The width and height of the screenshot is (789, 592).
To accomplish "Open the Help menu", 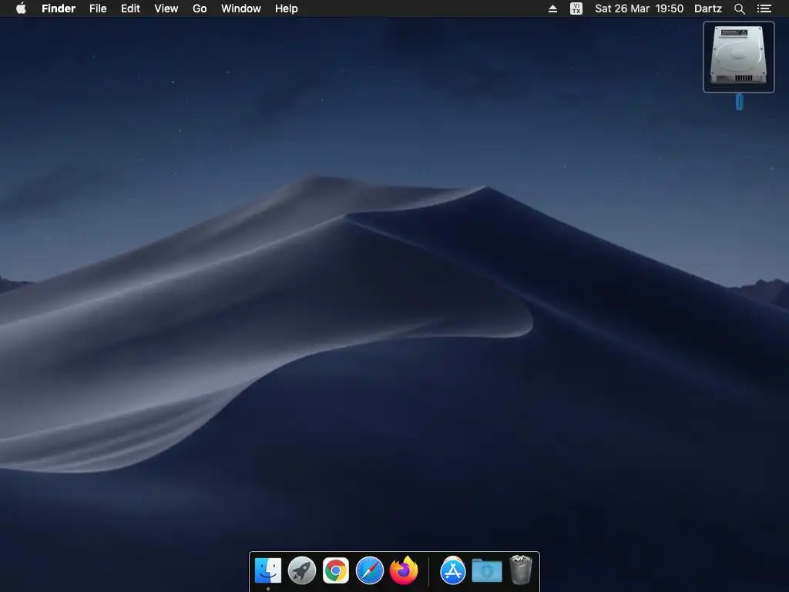I will pyautogui.click(x=287, y=8).
